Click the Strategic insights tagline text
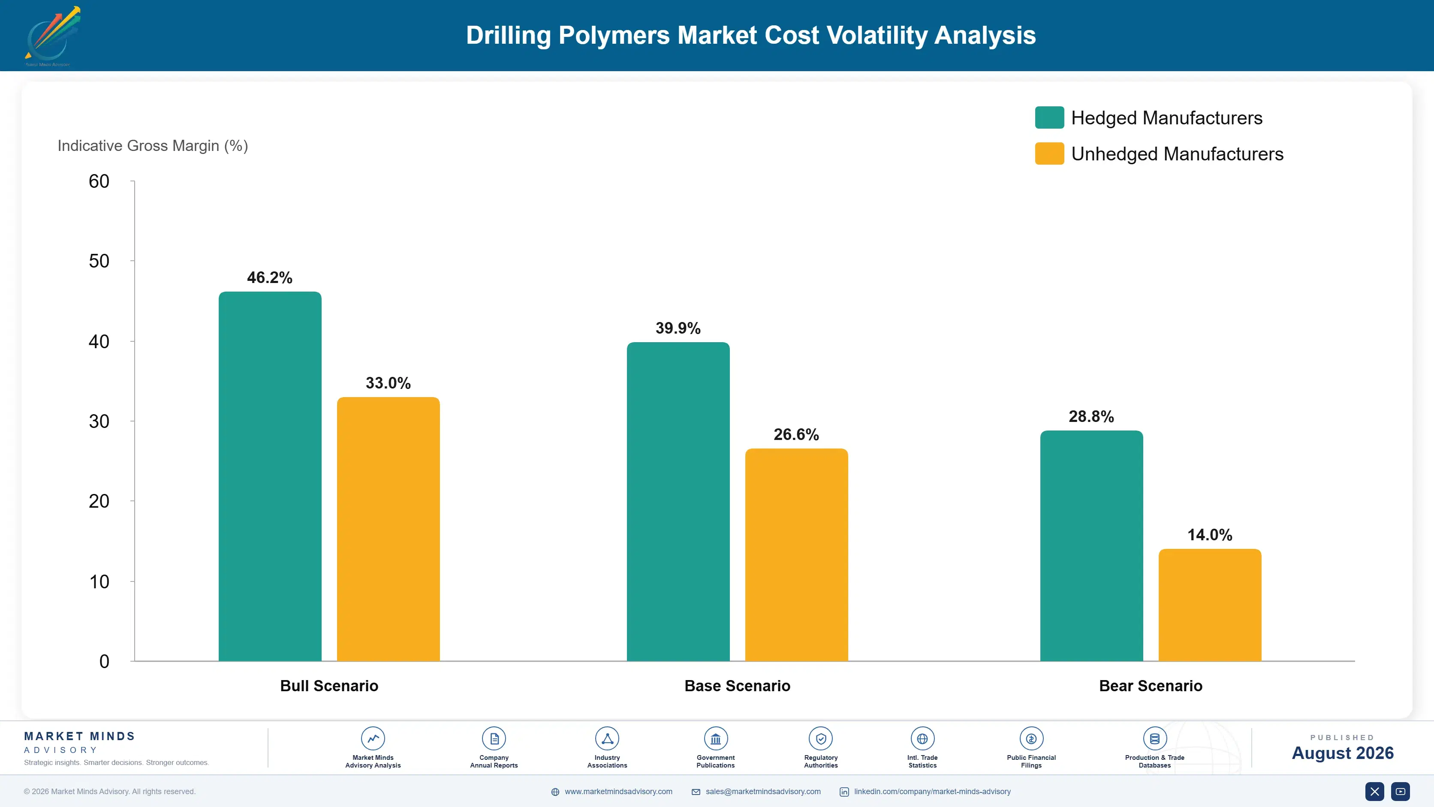This screenshot has width=1434, height=807. tap(116, 762)
